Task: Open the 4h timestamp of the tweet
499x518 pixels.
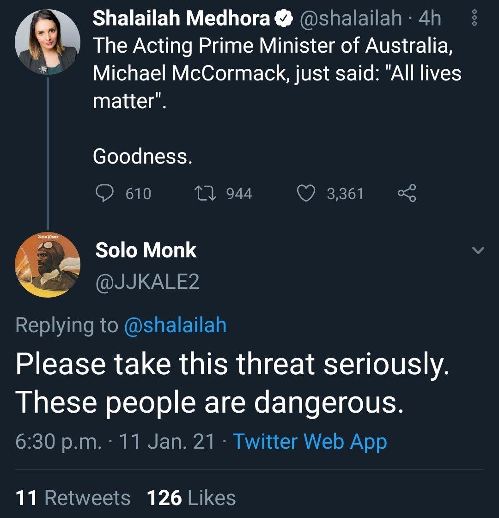Action: point(429,19)
